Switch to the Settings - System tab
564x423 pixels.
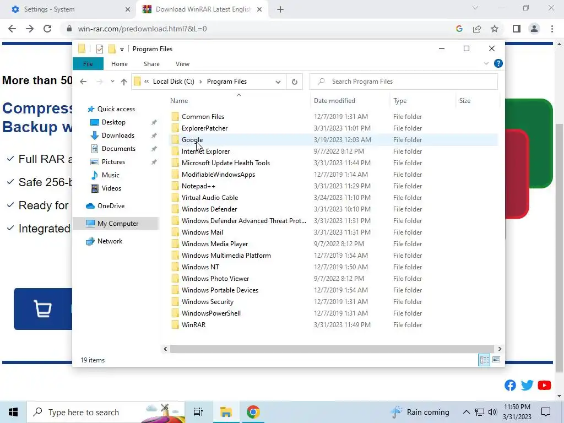coord(68,9)
